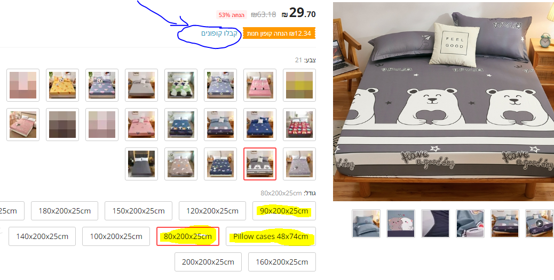Choose the 80x200x25cm size option

188,236
